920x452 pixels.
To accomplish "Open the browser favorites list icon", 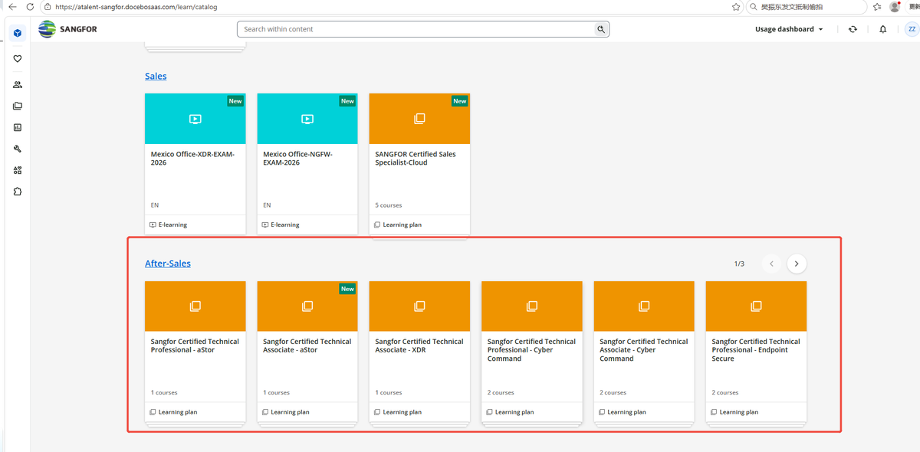I will [876, 7].
